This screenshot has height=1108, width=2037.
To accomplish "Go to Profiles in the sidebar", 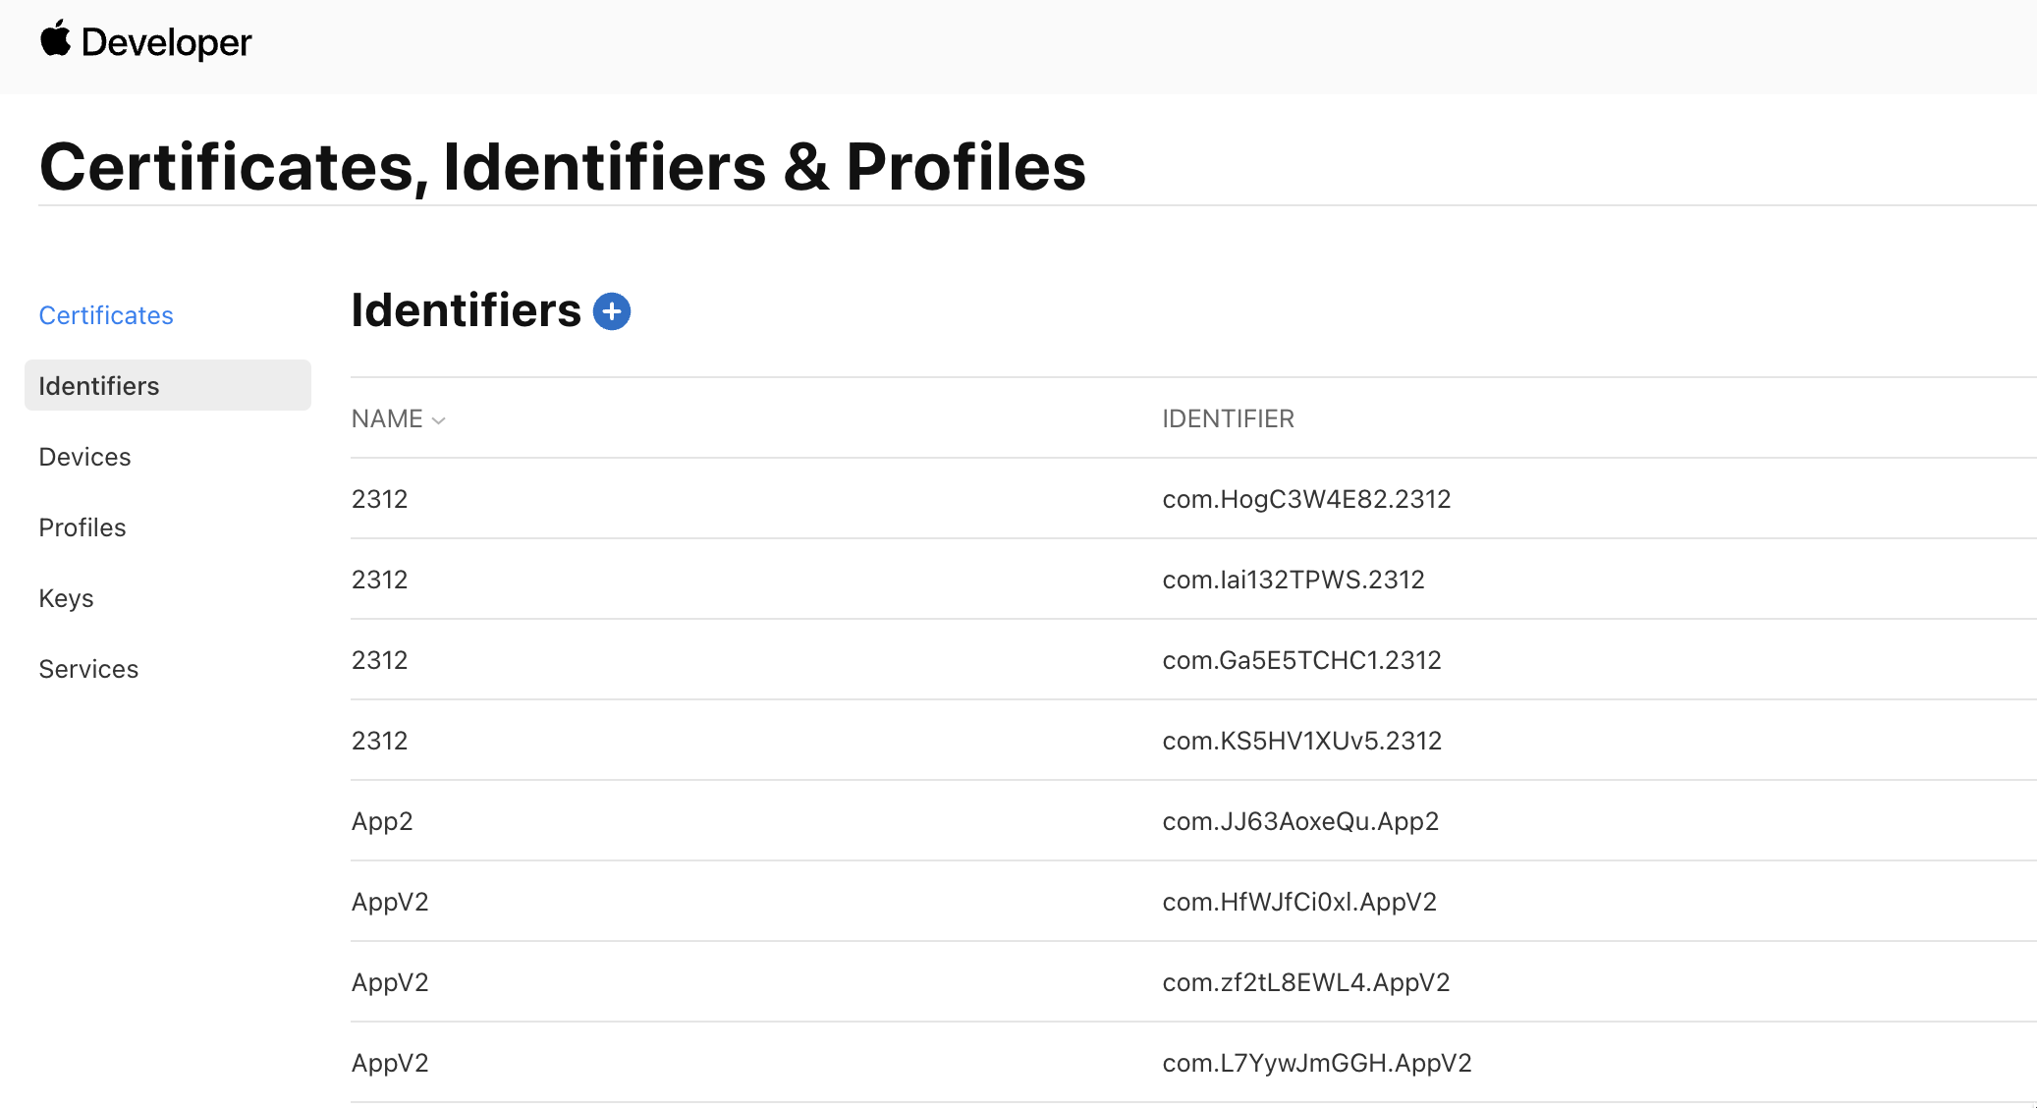I will [83, 527].
